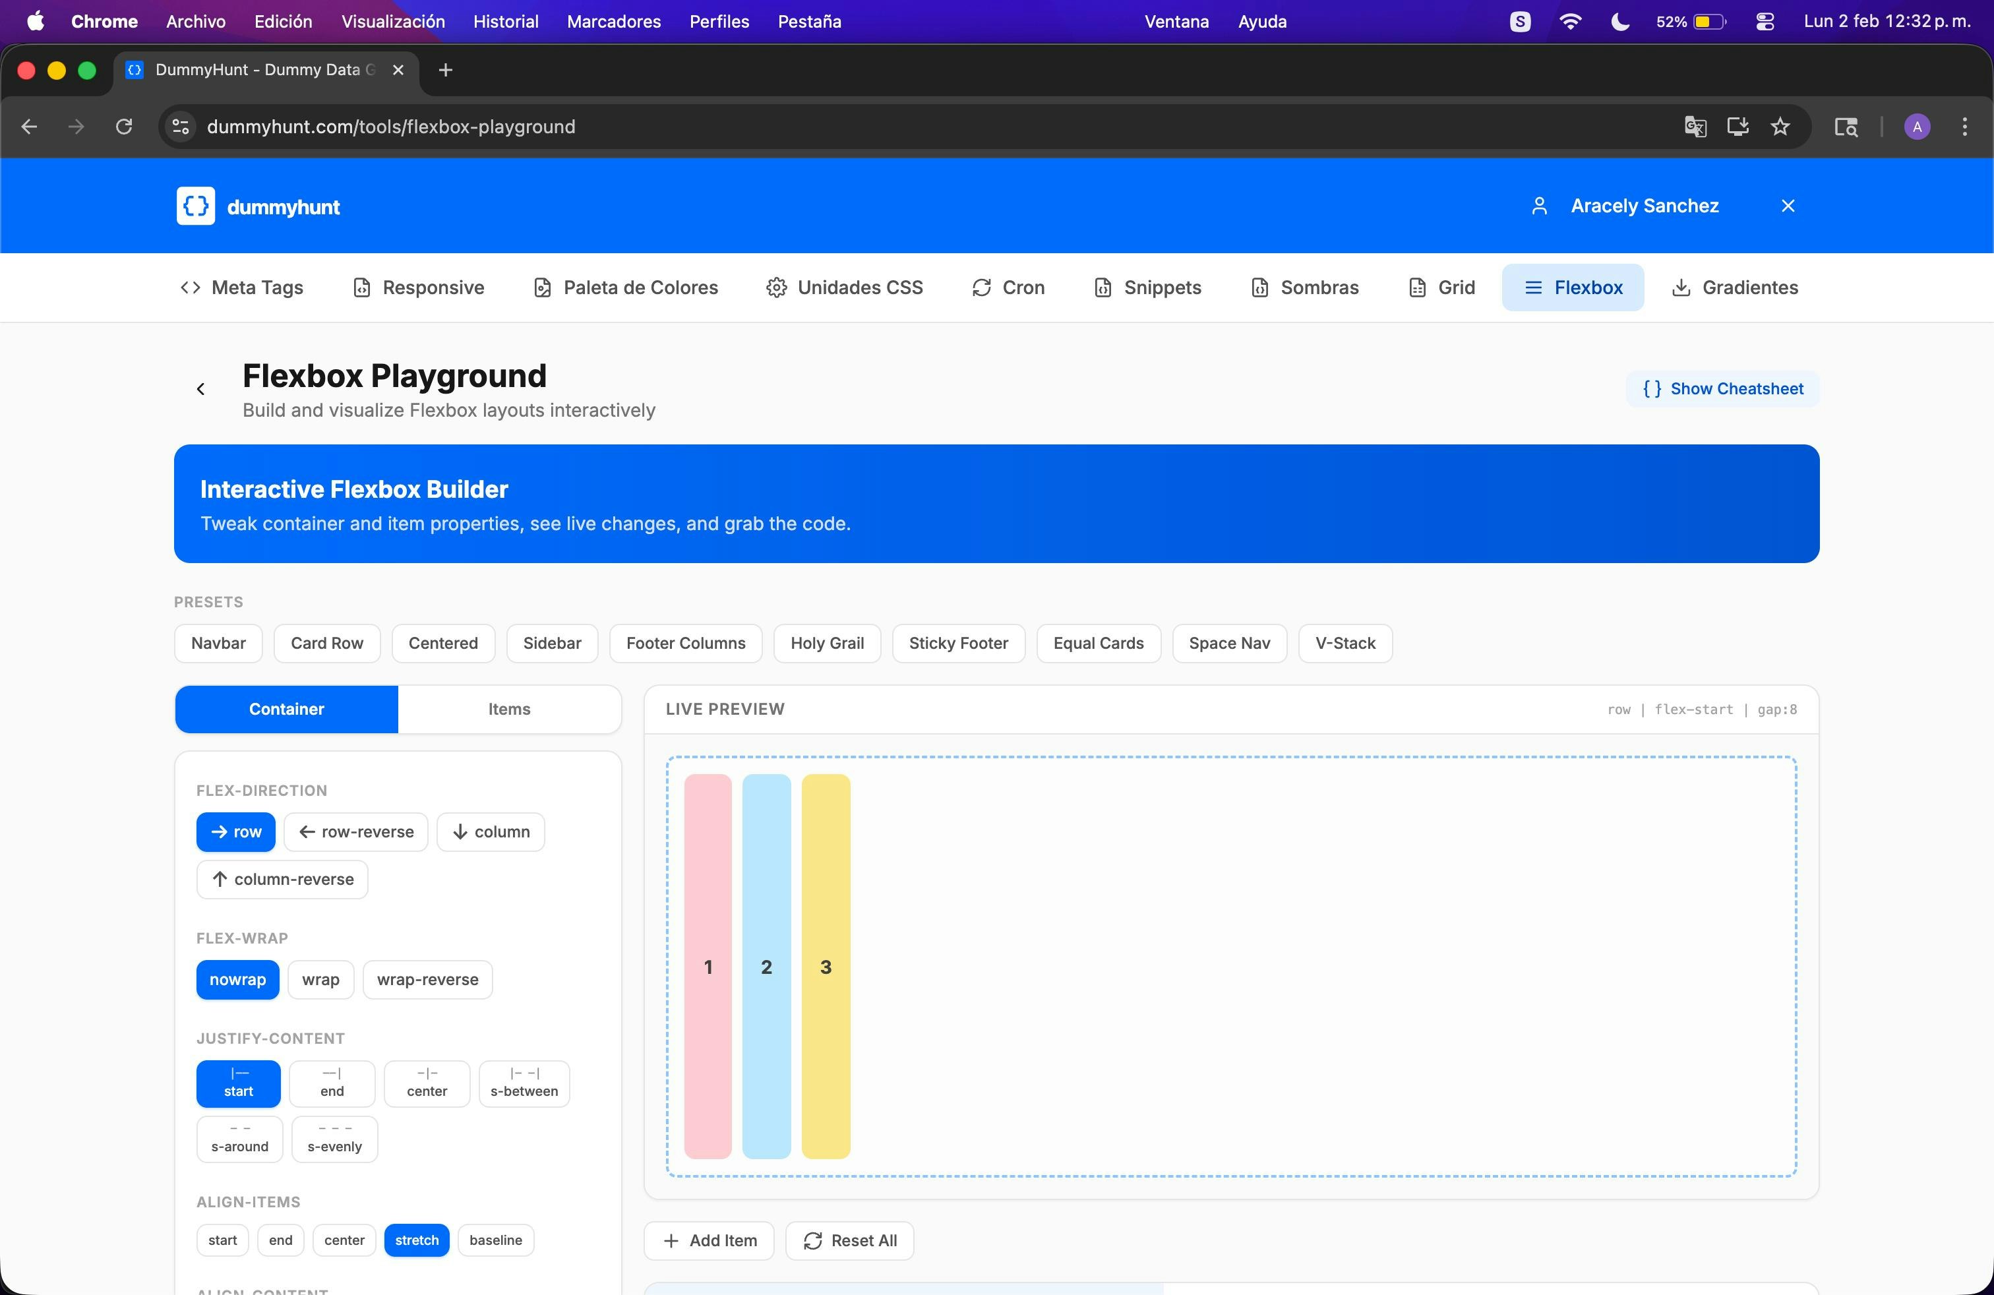Viewport: 1994px width, 1295px height.
Task: Open the Chrome three-dot menu
Action: [x=1965, y=127]
